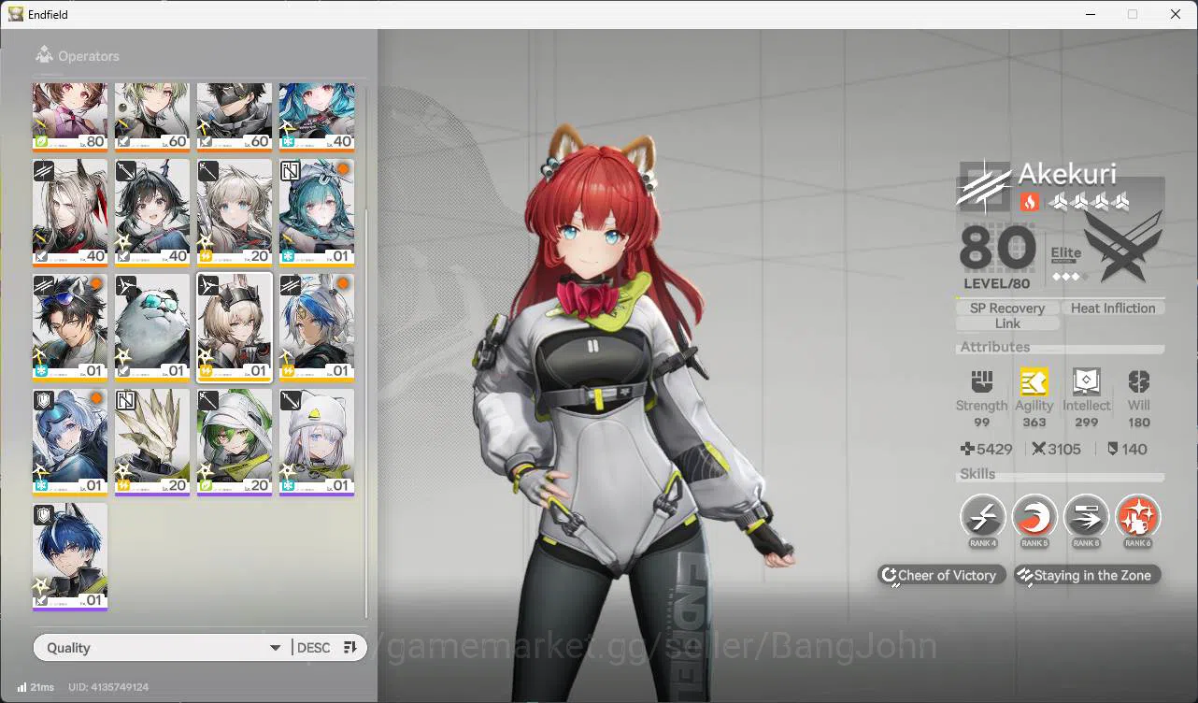Click the 21ms network latency indicator
This screenshot has width=1198, height=703.
(36, 687)
